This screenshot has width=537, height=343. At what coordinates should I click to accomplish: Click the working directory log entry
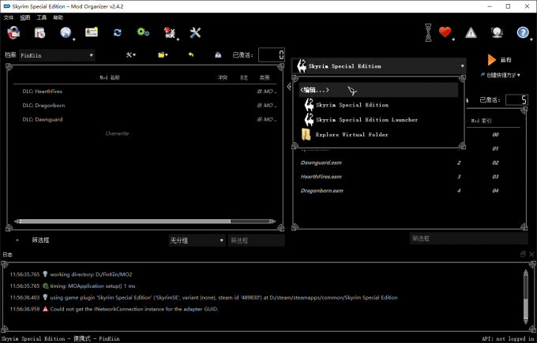pyautogui.click(x=91, y=274)
